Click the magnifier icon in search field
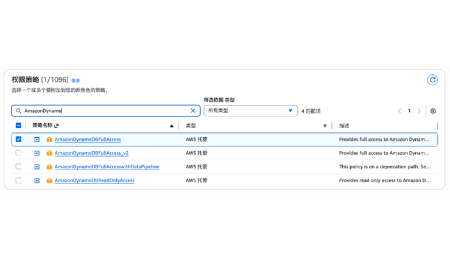Viewport: 450px width, 253px height. 18,111
